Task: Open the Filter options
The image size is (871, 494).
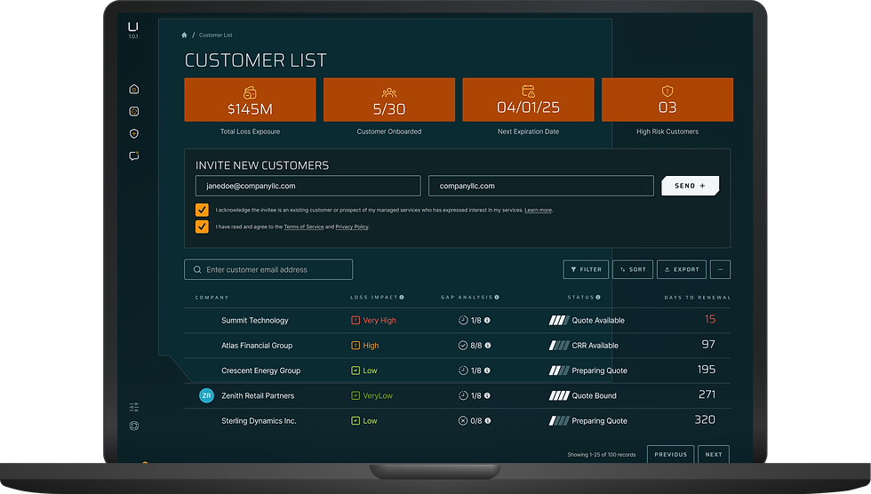Action: coord(586,270)
